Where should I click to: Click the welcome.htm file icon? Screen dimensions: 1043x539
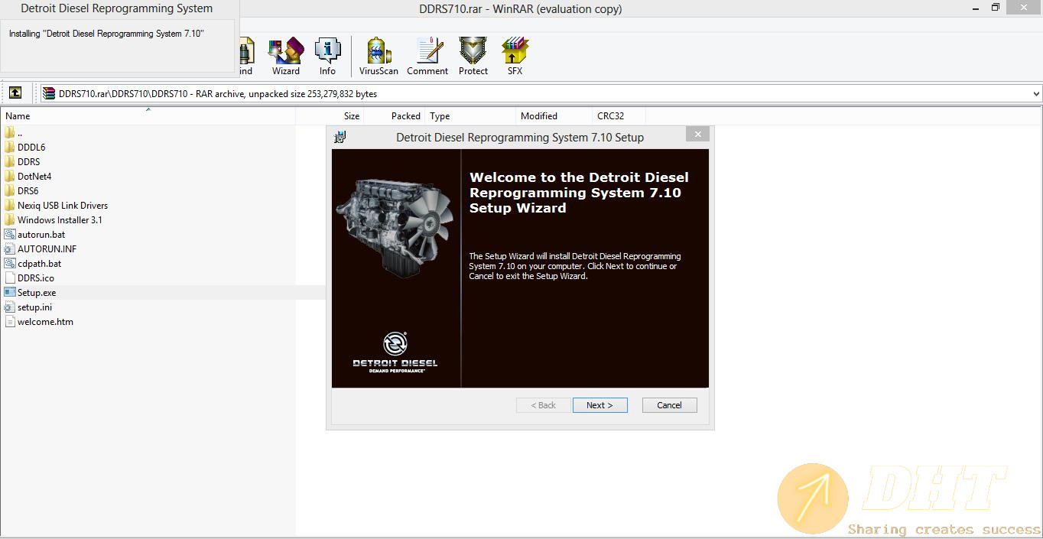coord(10,321)
